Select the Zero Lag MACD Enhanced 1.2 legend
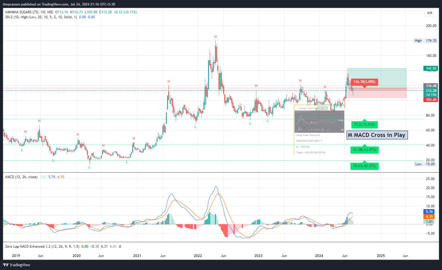The height and width of the screenshot is (270, 442). pyautogui.click(x=42, y=247)
